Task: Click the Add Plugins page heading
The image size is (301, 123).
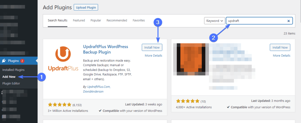Action: [x=57, y=8]
